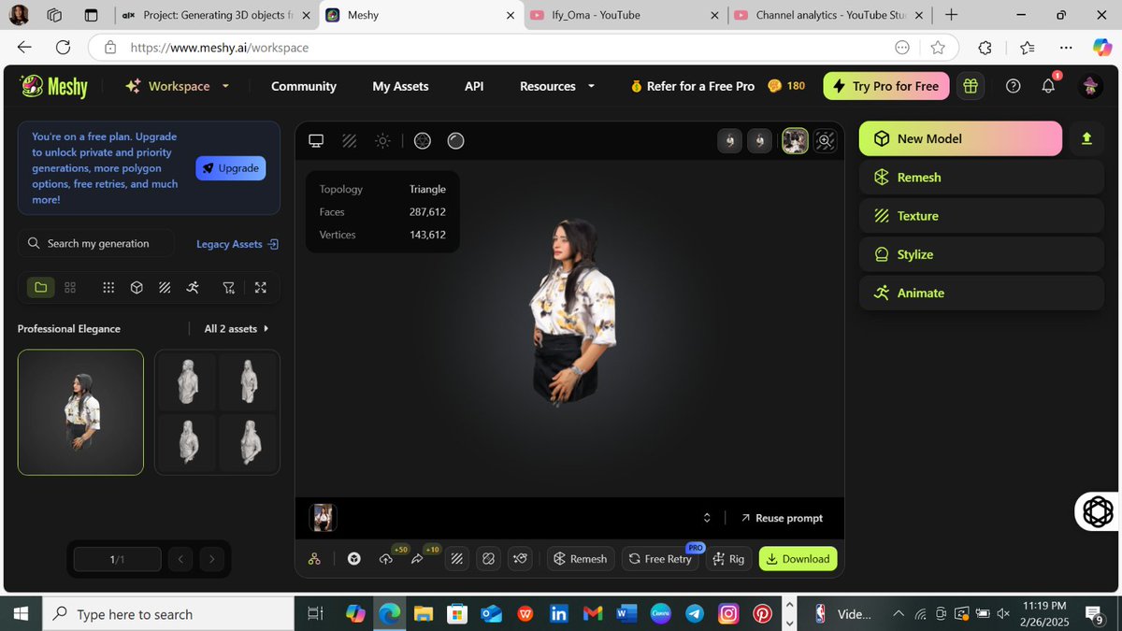Click the next page arrow in pagination
The width and height of the screenshot is (1122, 631).
[212, 559]
